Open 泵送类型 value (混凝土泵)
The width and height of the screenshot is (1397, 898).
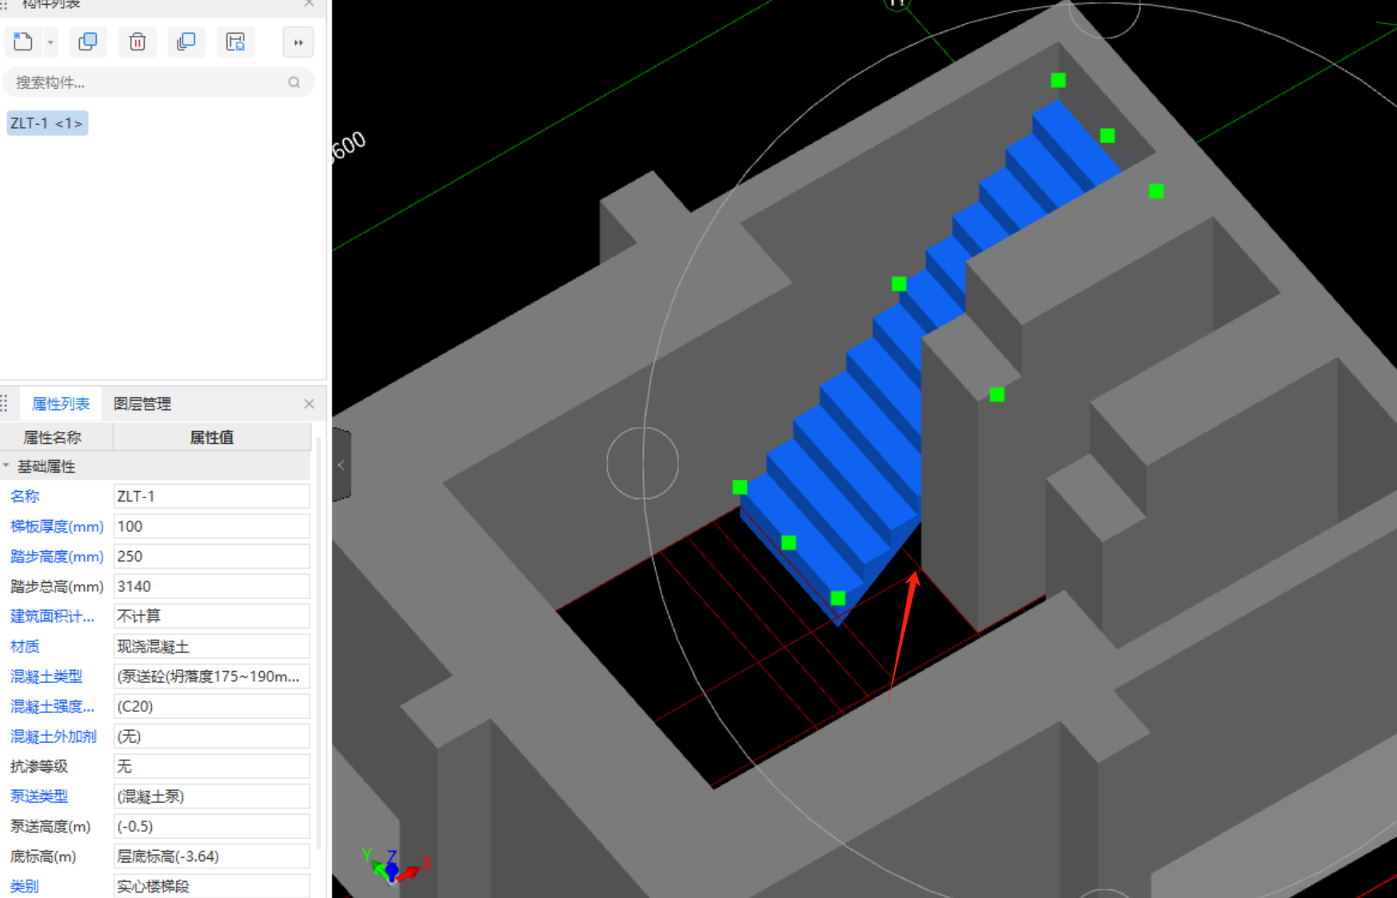pyautogui.click(x=212, y=796)
